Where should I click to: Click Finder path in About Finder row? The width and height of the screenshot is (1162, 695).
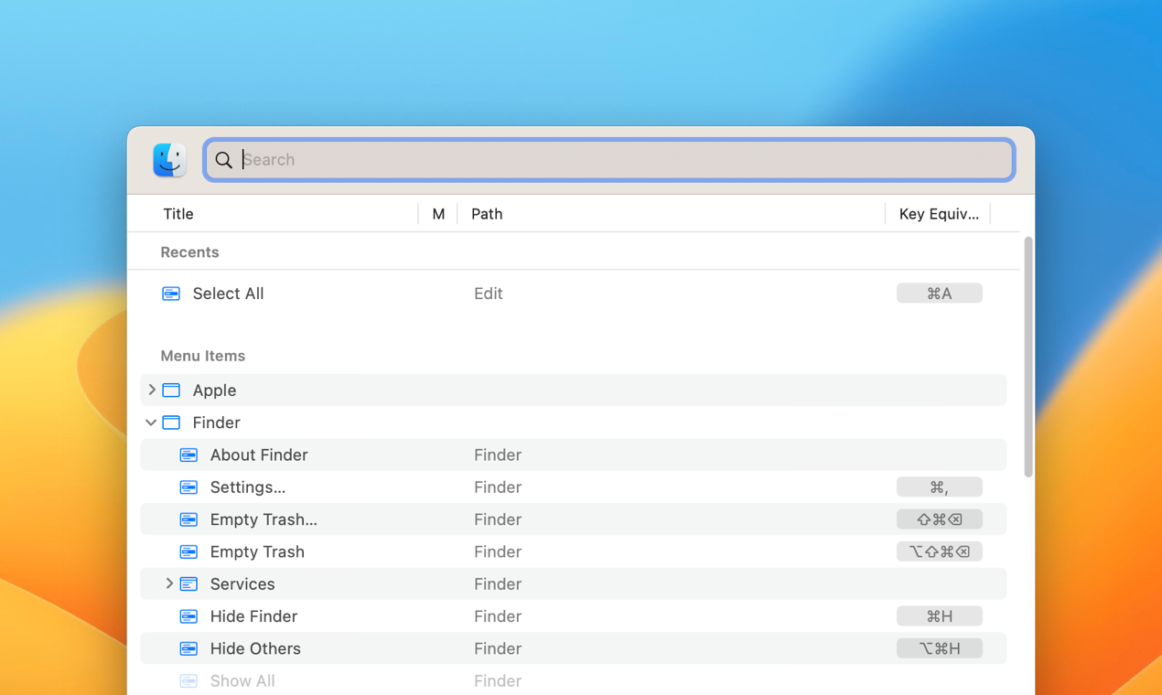[x=498, y=454]
